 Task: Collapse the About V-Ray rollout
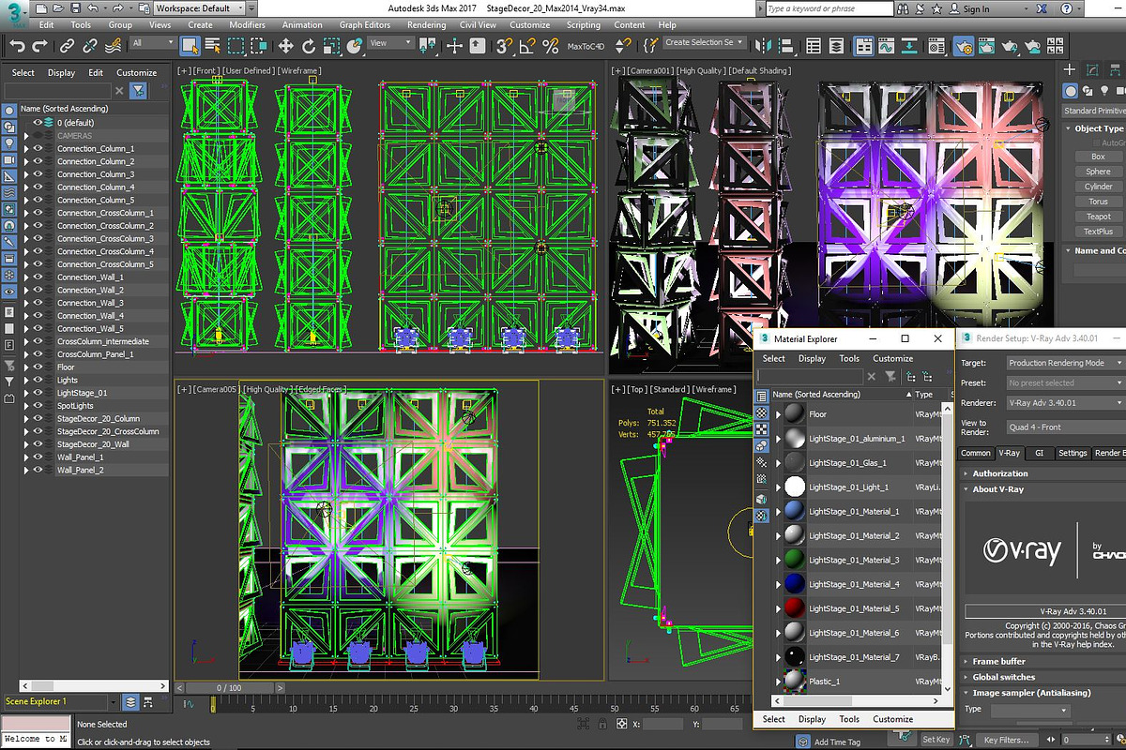pos(966,489)
